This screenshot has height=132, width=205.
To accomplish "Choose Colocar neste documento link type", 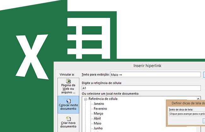I will click(x=68, y=105).
